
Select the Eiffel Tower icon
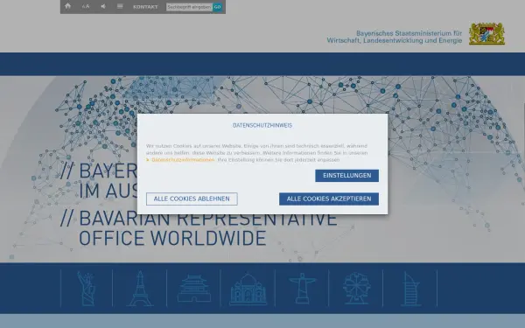point(140,288)
